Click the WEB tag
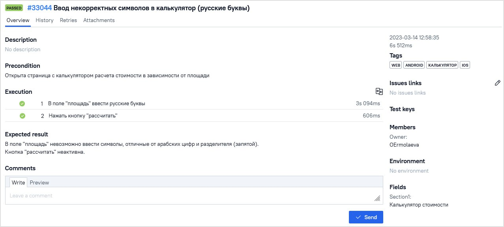 coord(395,65)
